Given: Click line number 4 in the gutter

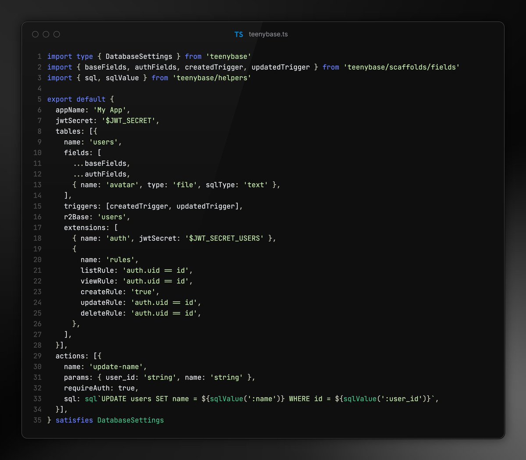Looking at the screenshot, I should point(39,89).
